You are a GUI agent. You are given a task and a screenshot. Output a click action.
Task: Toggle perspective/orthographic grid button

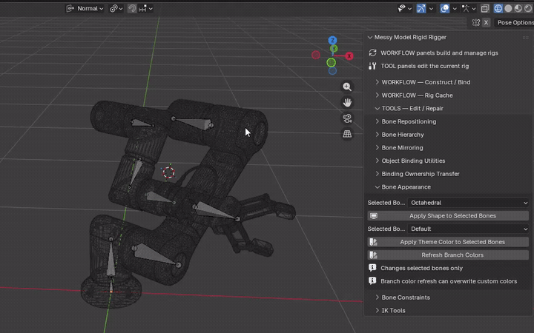tap(347, 134)
